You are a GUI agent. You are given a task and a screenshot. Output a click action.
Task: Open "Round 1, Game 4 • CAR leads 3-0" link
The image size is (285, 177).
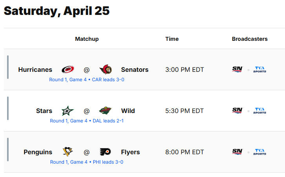click(87, 80)
